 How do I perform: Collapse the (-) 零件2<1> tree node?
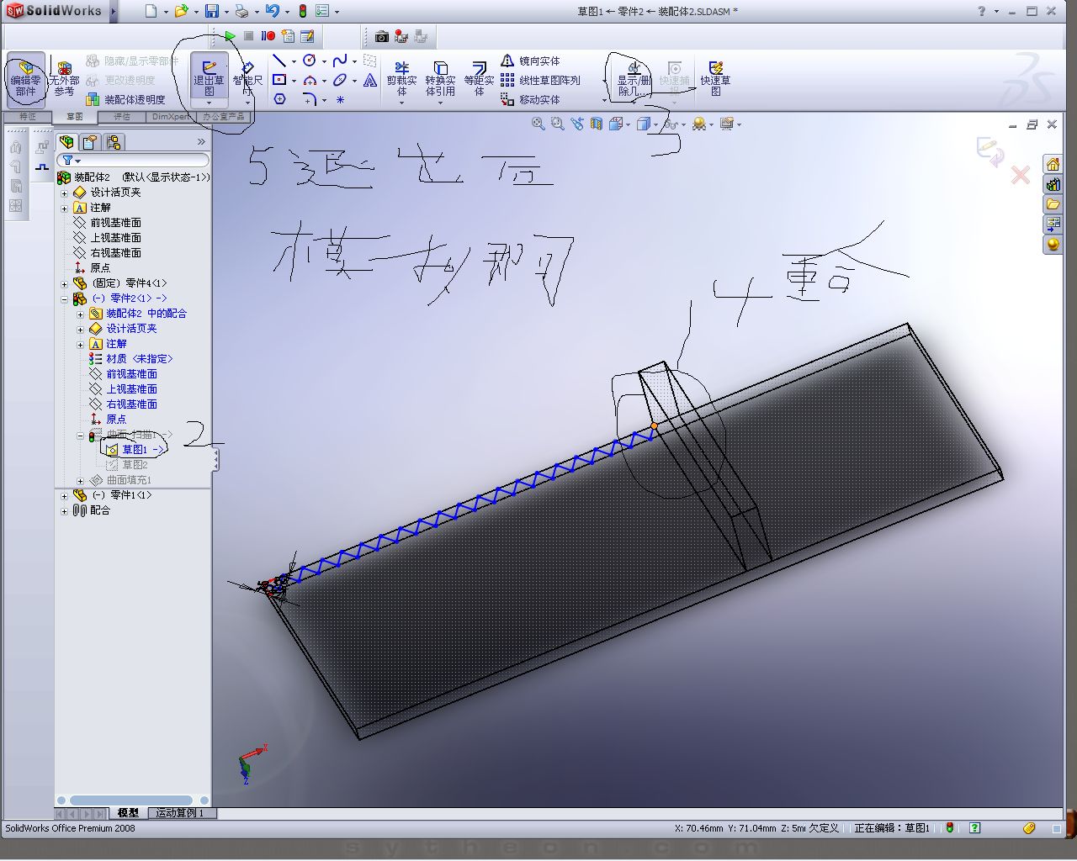(65, 298)
